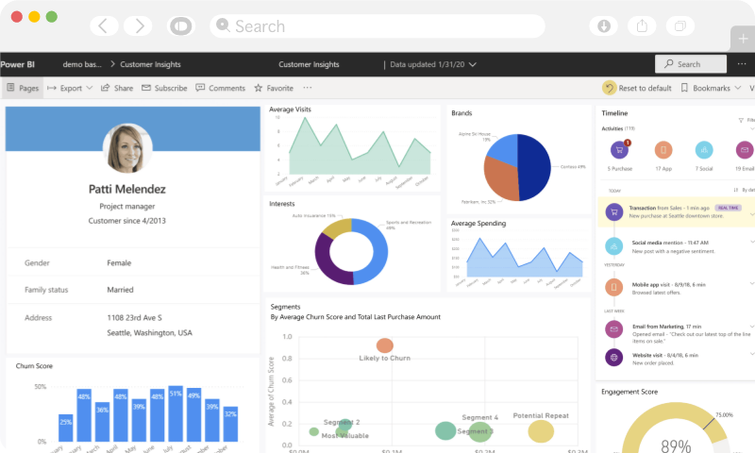Select the 19 Email activity icon
The image size is (755, 453).
(745, 150)
